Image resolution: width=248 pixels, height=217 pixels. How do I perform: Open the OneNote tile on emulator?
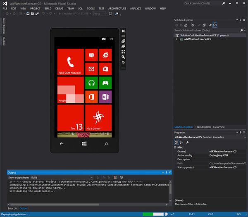[x=105, y=97]
